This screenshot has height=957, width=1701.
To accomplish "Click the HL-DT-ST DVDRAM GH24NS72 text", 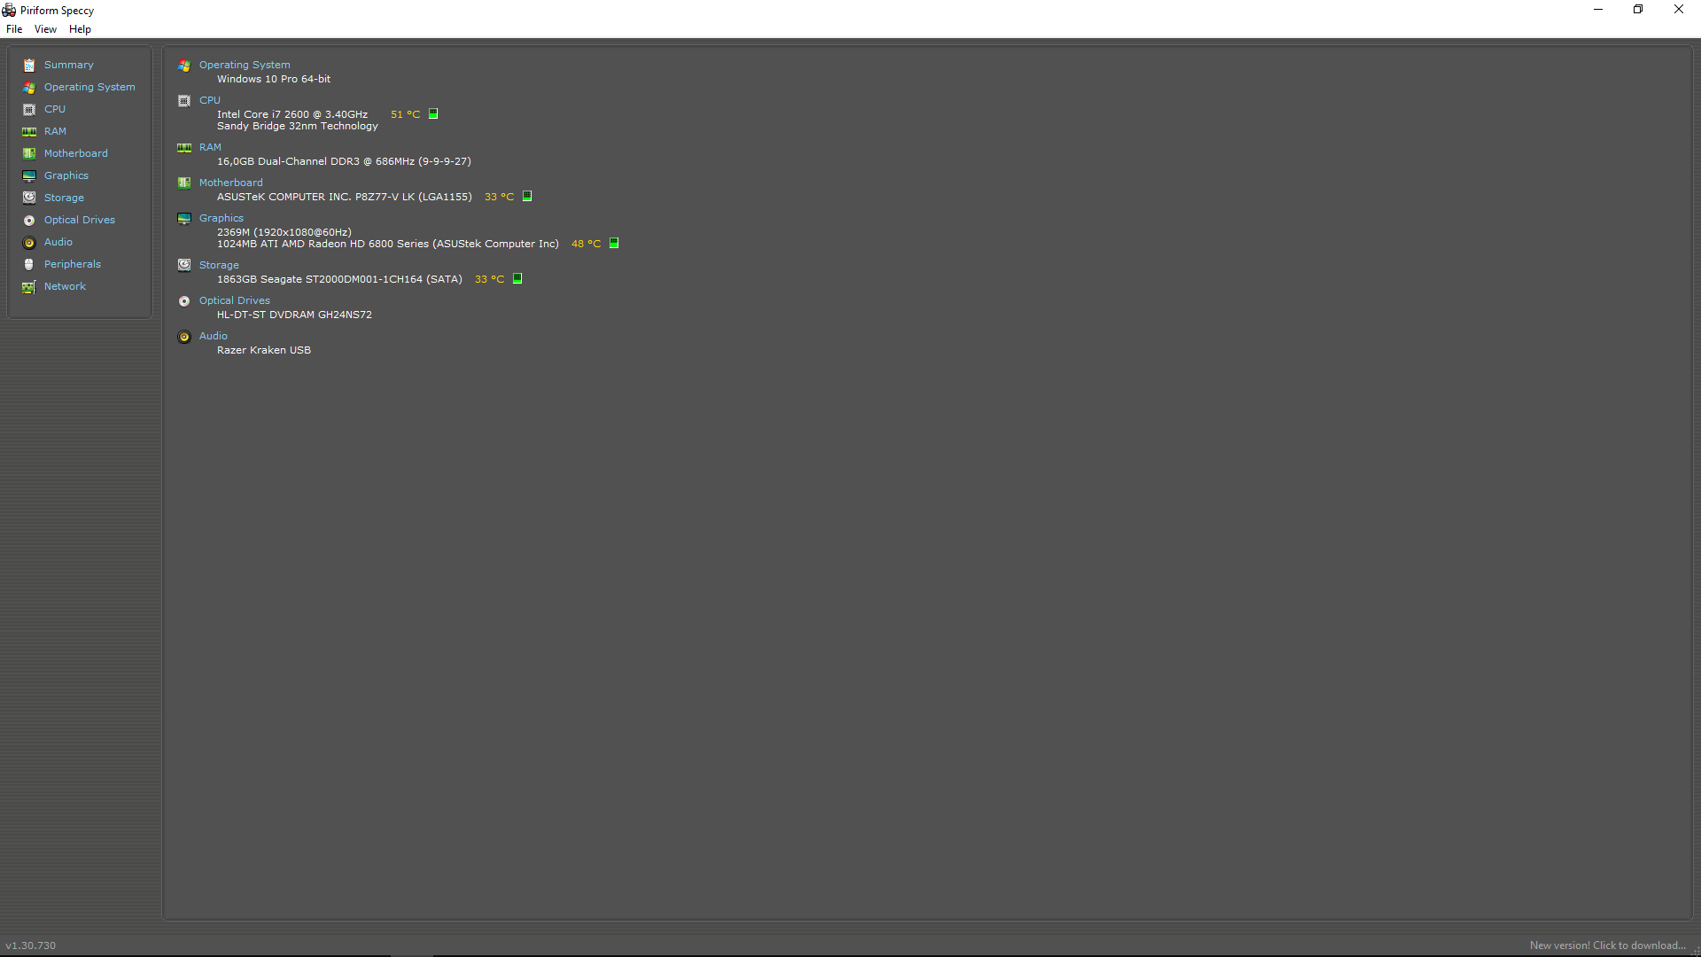I will 295,315.
